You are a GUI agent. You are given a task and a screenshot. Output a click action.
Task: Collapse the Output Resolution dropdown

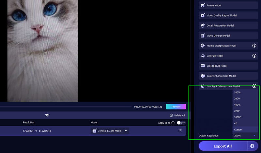[254, 135]
